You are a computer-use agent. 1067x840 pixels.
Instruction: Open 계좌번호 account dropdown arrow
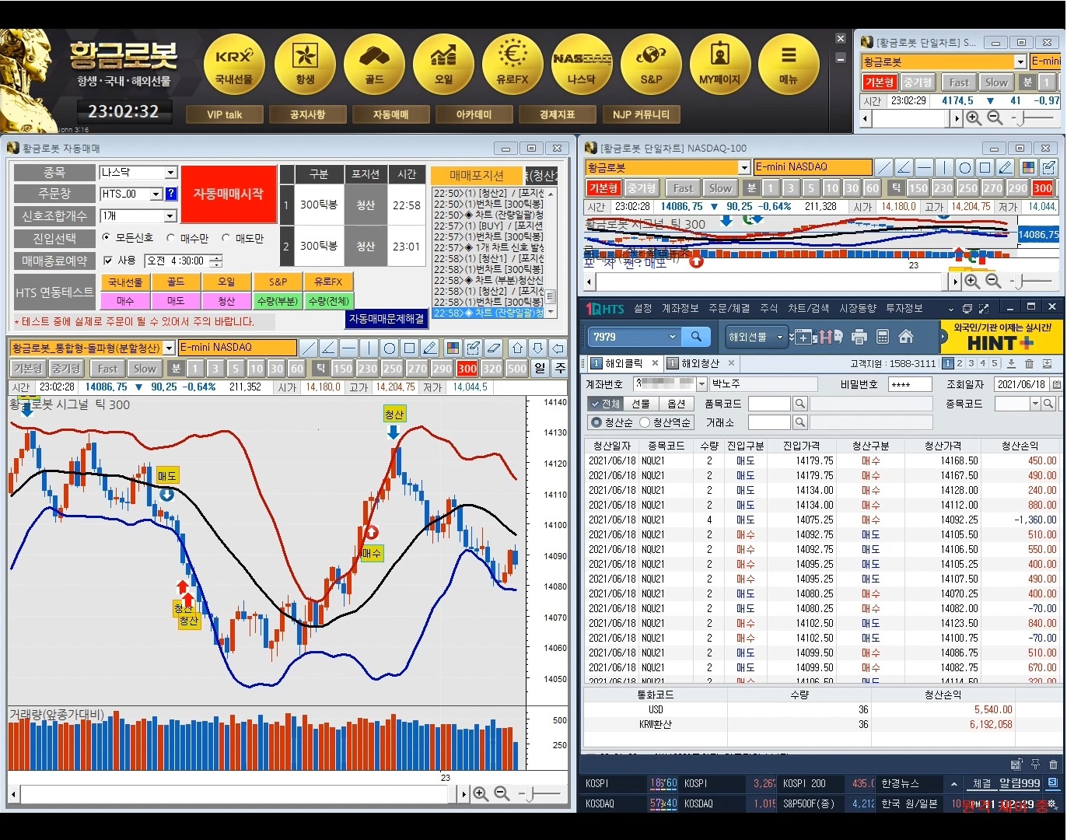pyautogui.click(x=701, y=384)
